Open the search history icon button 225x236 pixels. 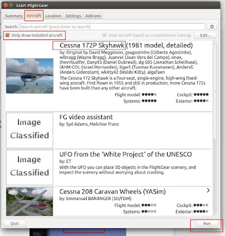click(211, 27)
